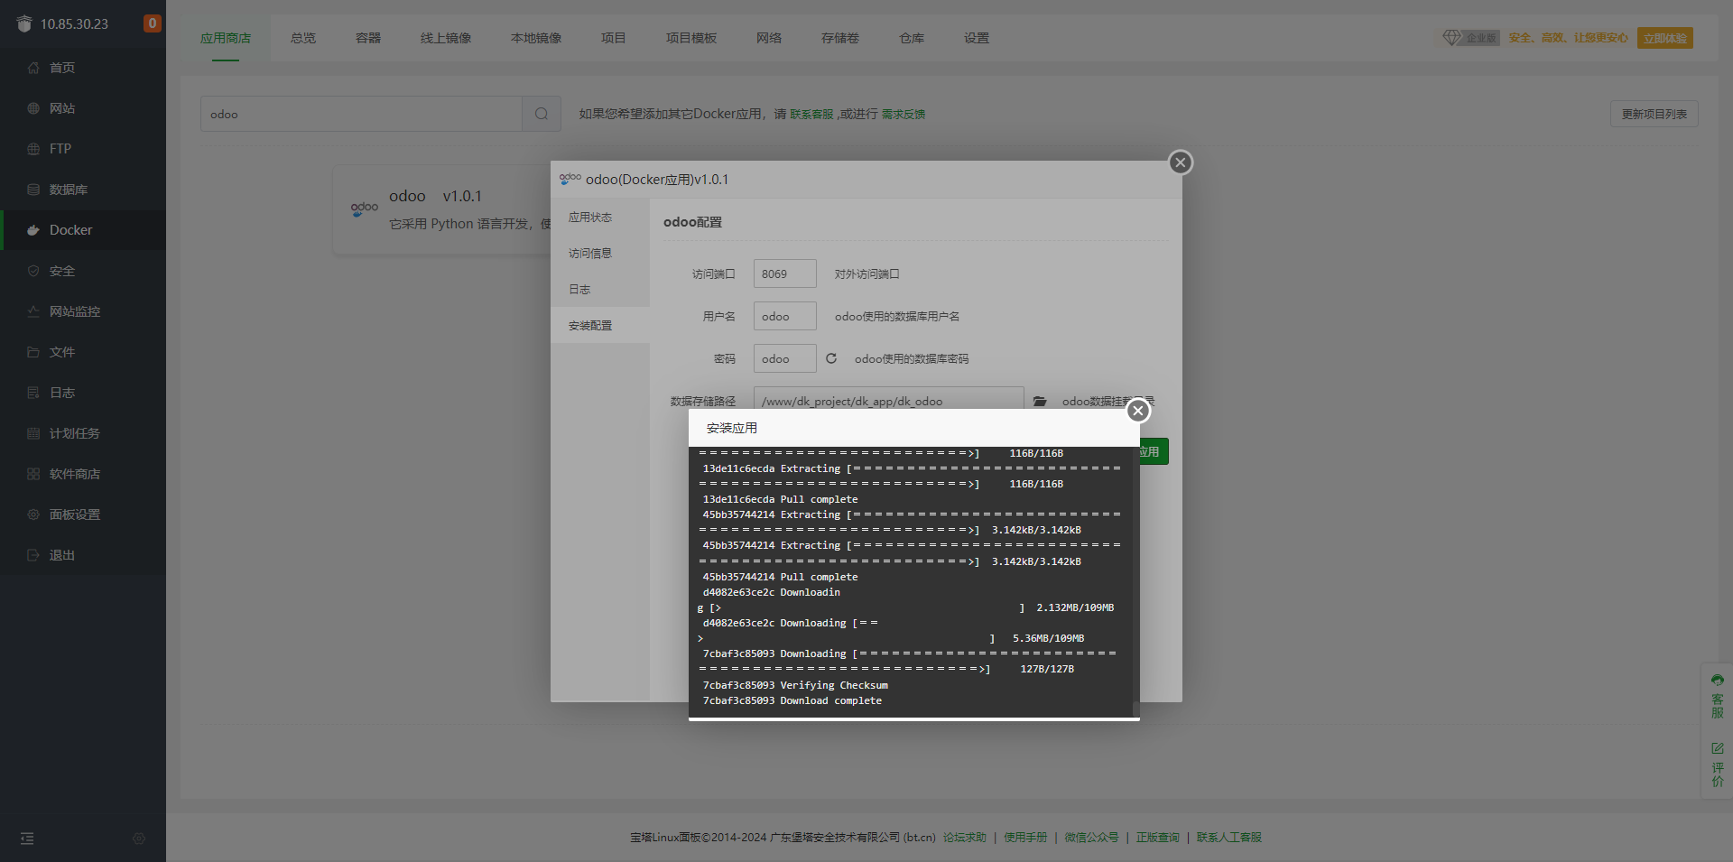Click 联系客服 link

tap(811, 114)
